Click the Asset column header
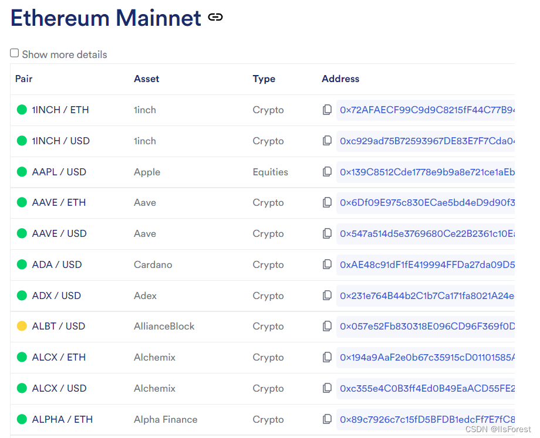Screen dimensions: 540x438 pyautogui.click(x=146, y=79)
